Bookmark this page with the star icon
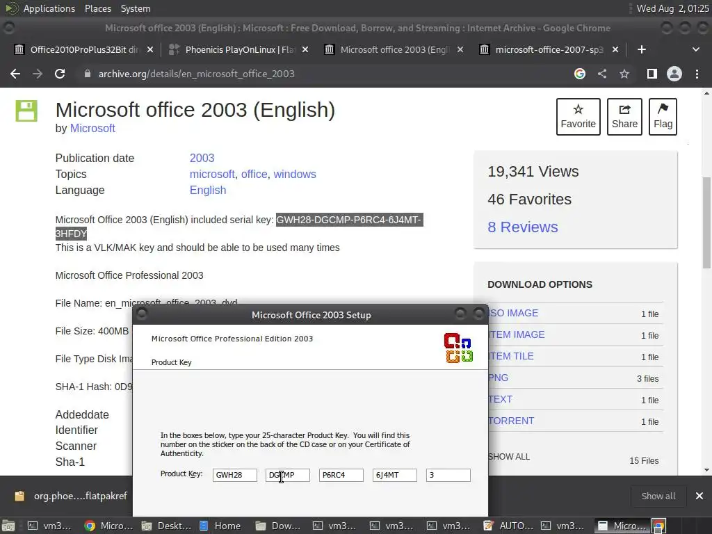Viewport: 712px width, 534px height. click(624, 74)
